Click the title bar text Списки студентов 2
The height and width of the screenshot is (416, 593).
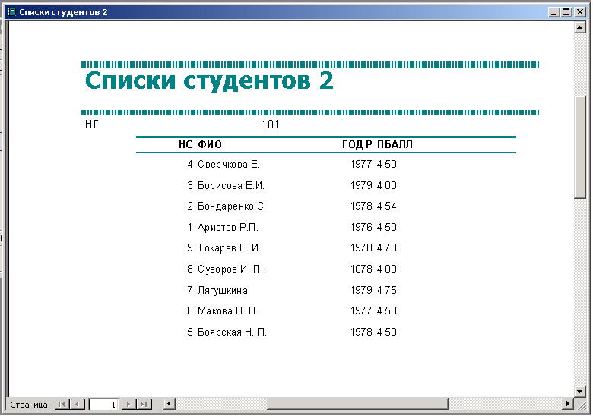point(63,12)
